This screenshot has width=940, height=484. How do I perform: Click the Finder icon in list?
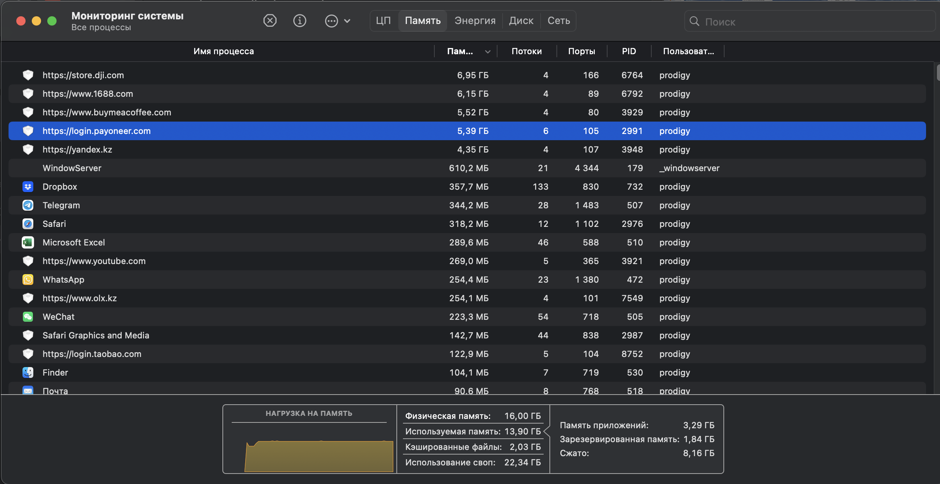(x=28, y=372)
